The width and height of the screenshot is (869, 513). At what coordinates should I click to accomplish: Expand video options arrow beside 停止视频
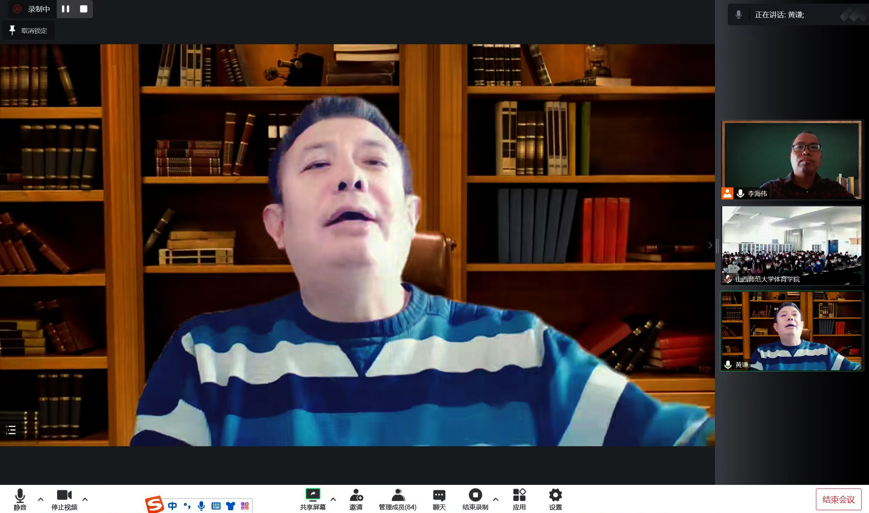(85, 499)
